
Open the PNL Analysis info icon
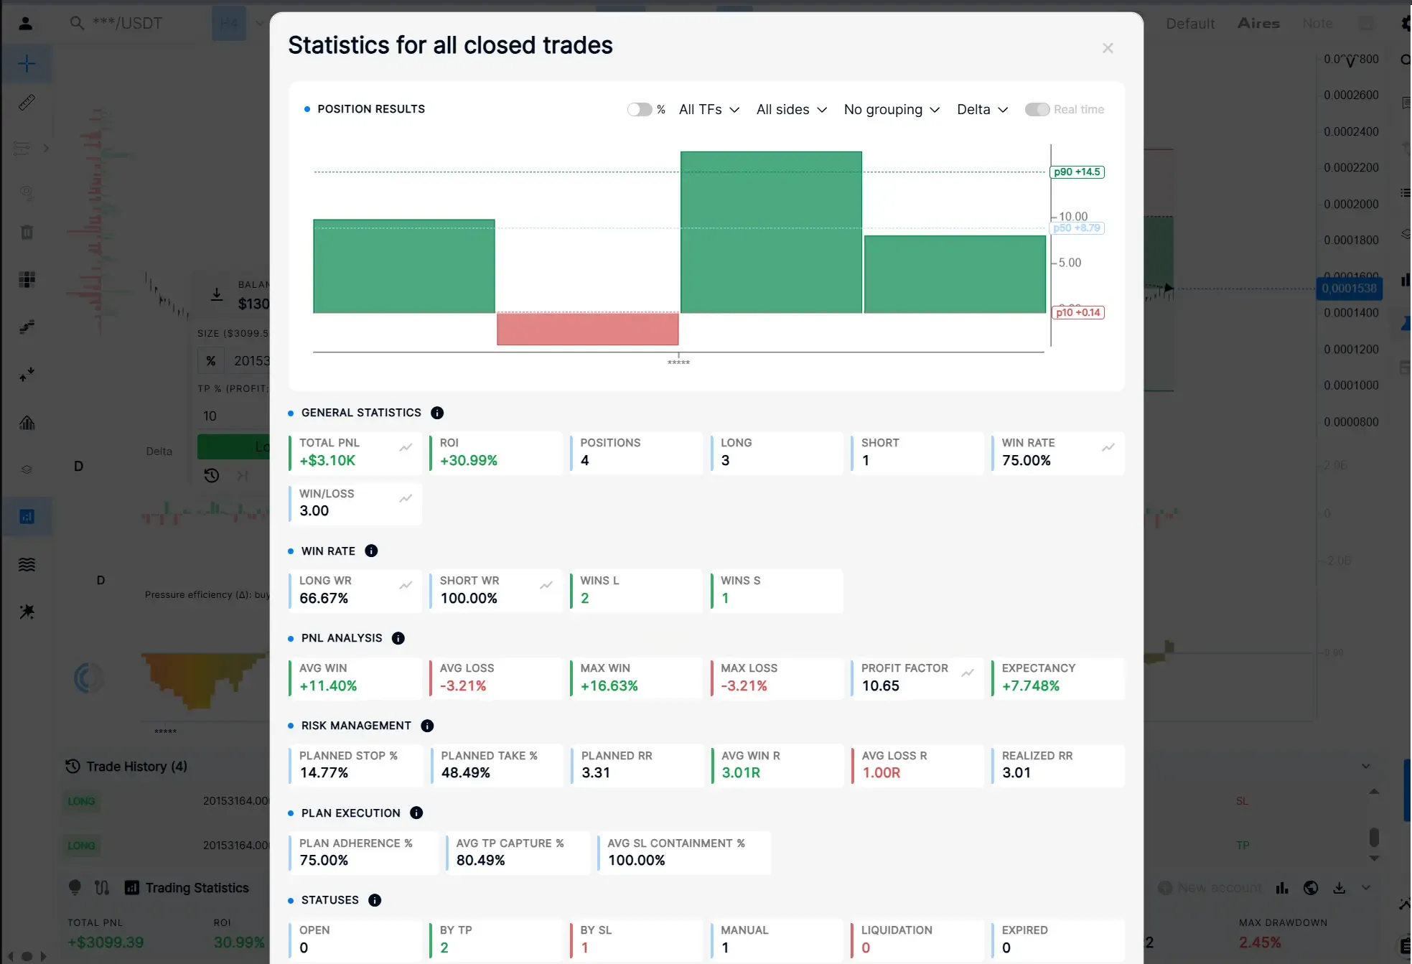398,638
